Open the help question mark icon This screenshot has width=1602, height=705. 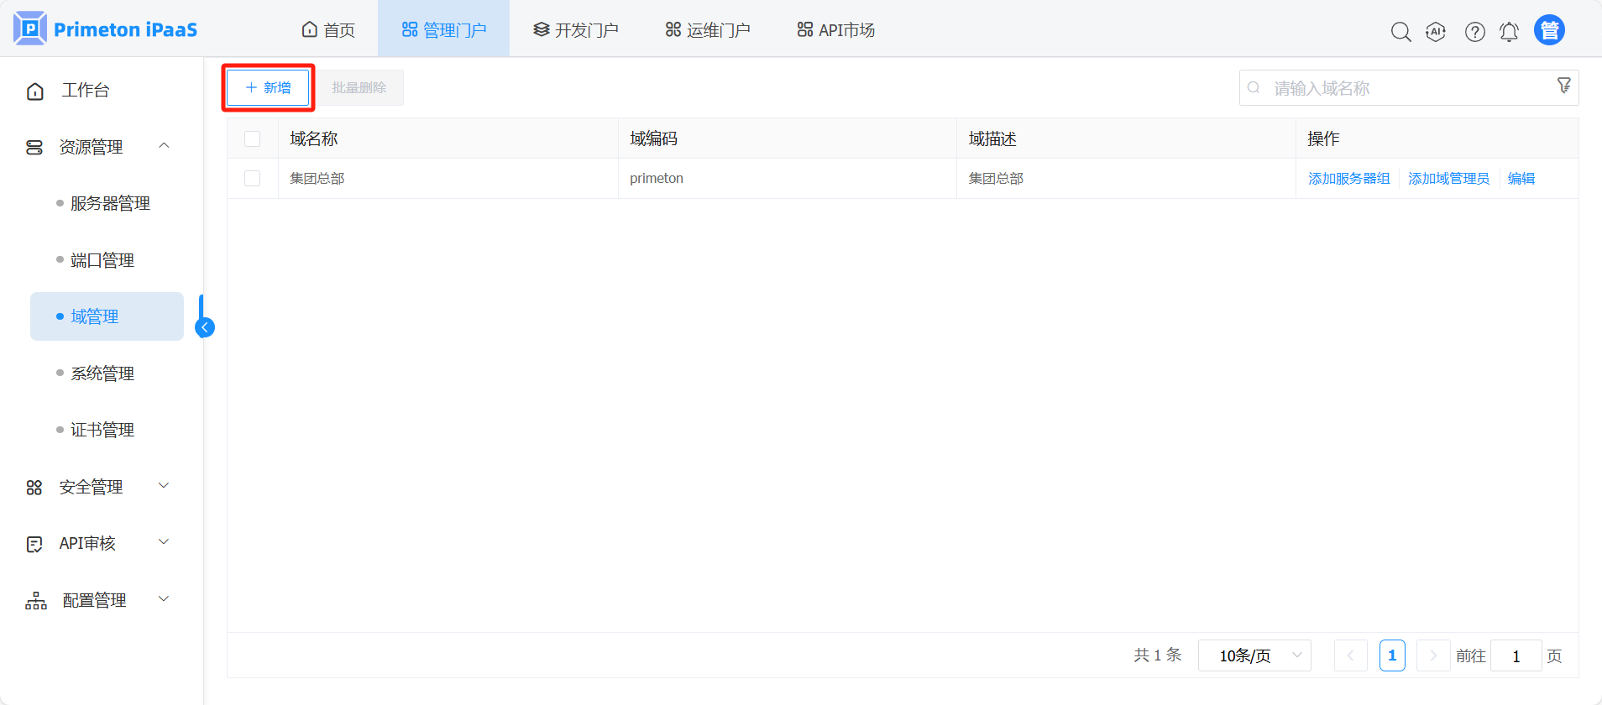click(x=1474, y=32)
